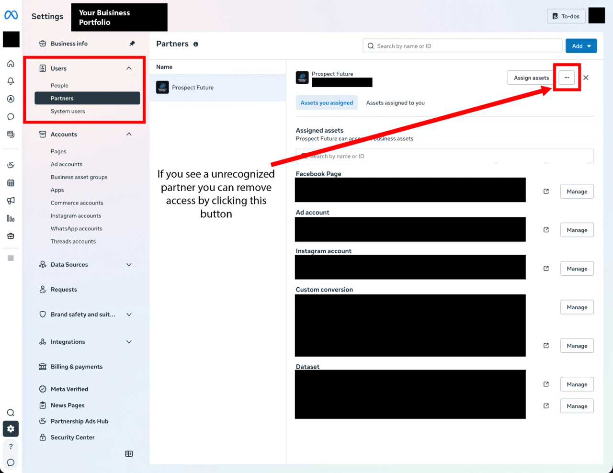613x473 pixels.
Task: Click the settings gear icon
Action: [11, 429]
